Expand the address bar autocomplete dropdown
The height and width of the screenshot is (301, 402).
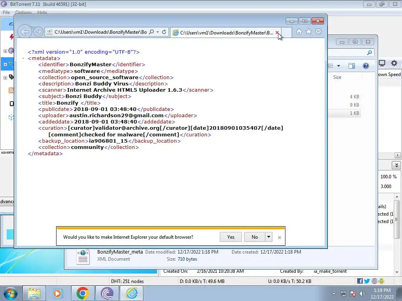[x=158, y=32]
